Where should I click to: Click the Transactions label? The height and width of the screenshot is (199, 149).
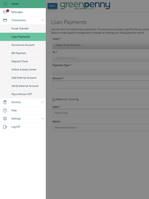point(19,20)
